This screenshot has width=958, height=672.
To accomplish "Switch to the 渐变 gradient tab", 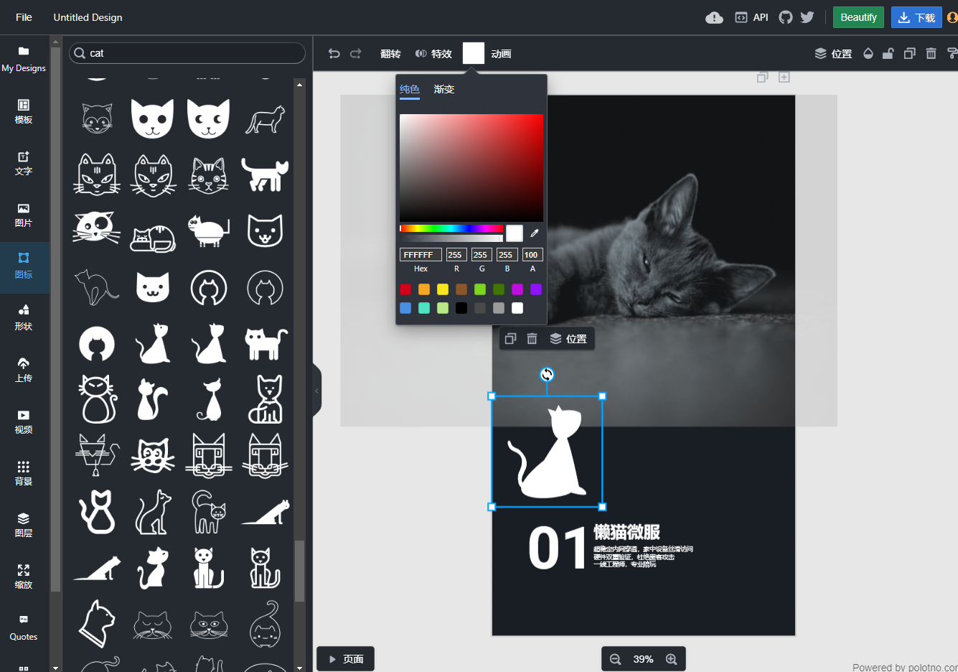I will (444, 89).
